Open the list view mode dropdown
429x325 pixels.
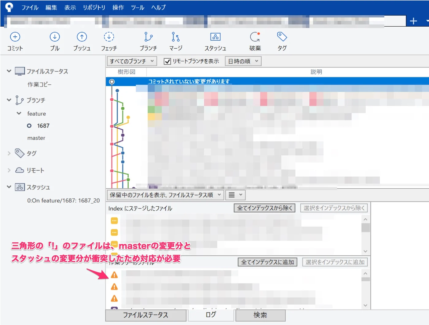(235, 195)
